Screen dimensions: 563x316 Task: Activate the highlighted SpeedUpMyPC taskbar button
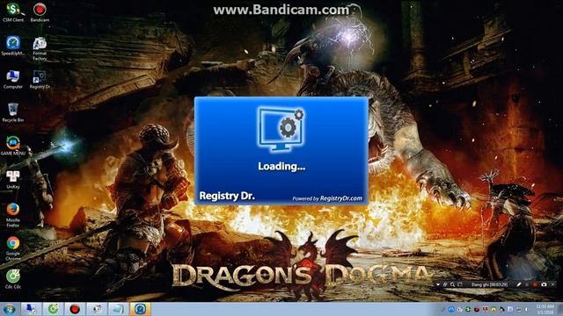(x=140, y=309)
